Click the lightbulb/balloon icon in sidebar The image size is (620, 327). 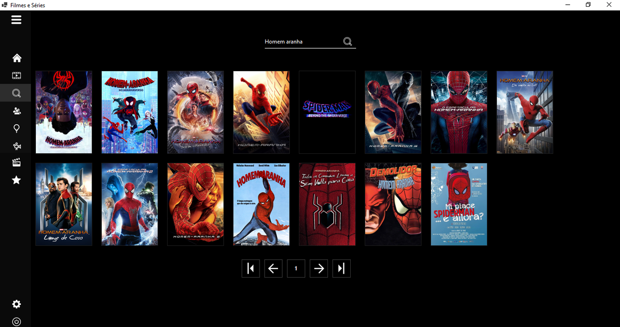(16, 128)
